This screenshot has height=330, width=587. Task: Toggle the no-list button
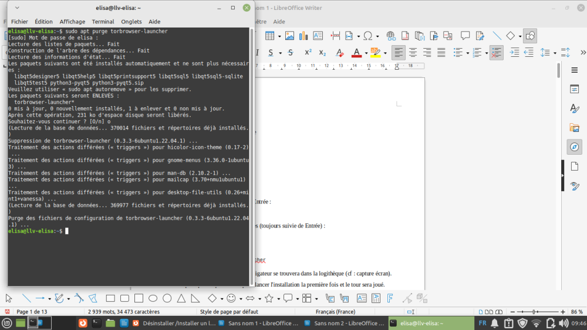(x=497, y=52)
